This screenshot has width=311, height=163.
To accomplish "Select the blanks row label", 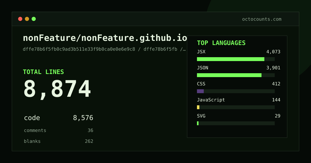I will (x=32, y=141).
